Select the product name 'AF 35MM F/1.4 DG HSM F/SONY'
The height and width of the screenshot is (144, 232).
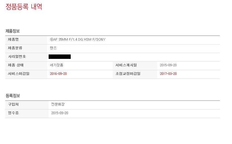tap(80, 40)
